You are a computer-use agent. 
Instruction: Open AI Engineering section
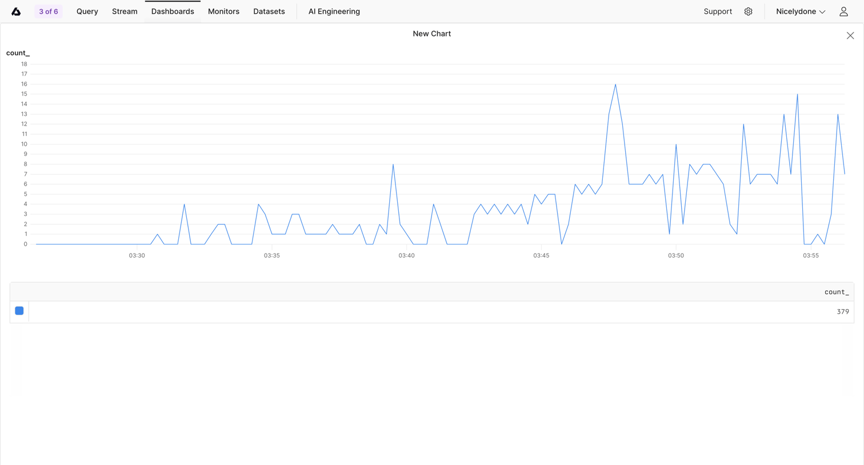tap(334, 11)
